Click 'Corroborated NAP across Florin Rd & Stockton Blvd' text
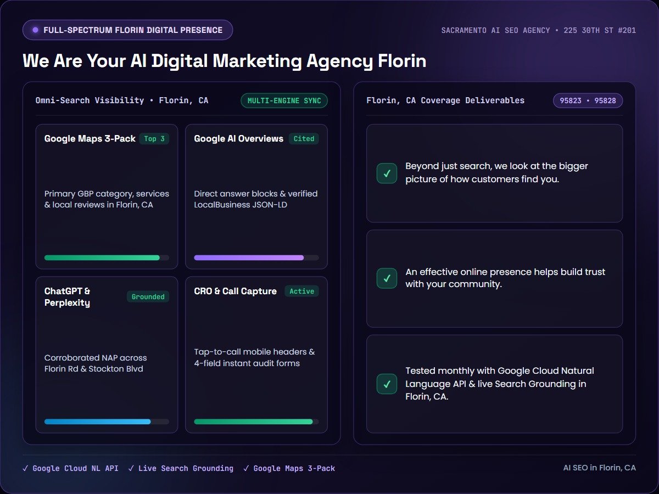This screenshot has height=494, width=659. [x=96, y=363]
